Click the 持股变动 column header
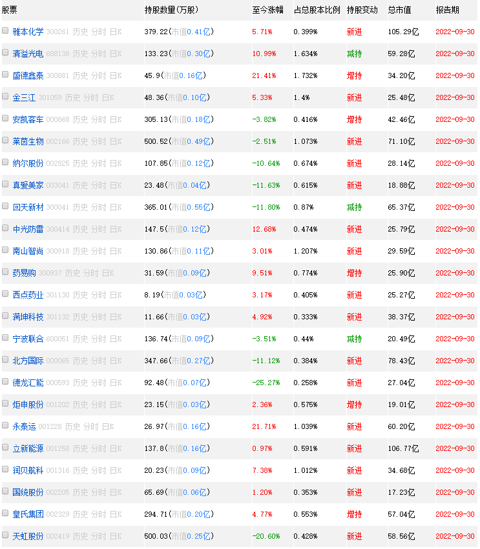This screenshot has width=480, height=549. pos(362,10)
